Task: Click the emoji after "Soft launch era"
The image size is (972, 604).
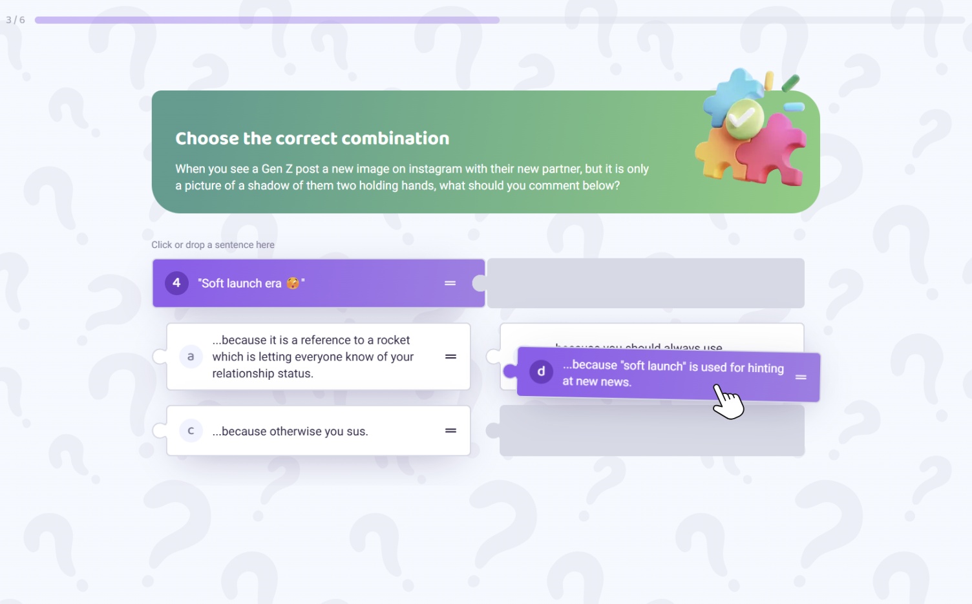Action: click(x=293, y=283)
